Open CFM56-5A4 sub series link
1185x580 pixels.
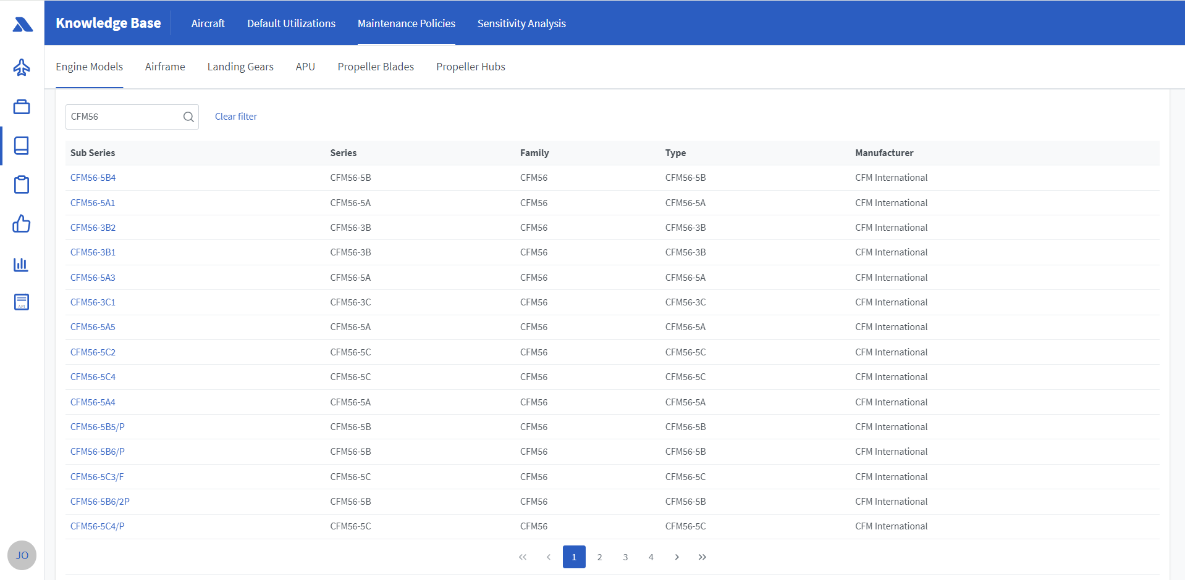[93, 402]
